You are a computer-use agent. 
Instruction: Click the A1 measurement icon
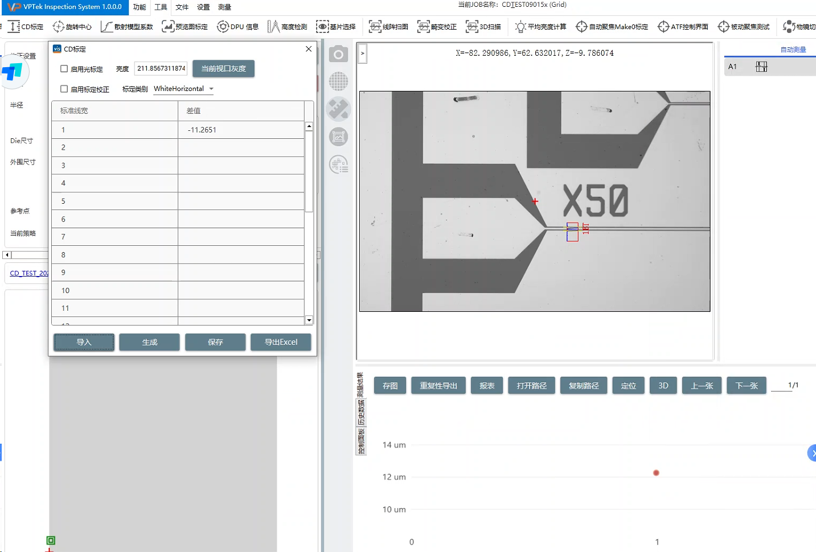(761, 67)
